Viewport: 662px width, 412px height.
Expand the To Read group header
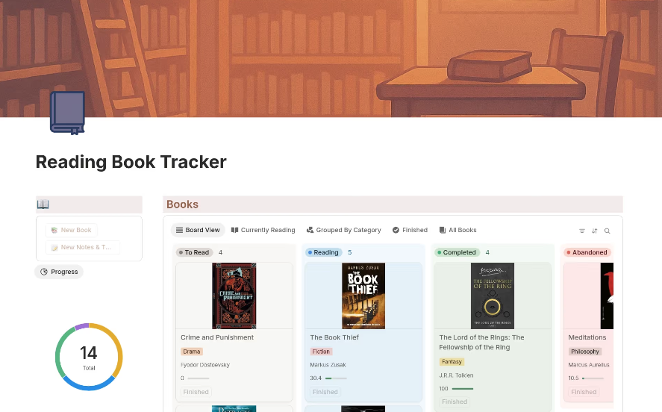(196, 252)
